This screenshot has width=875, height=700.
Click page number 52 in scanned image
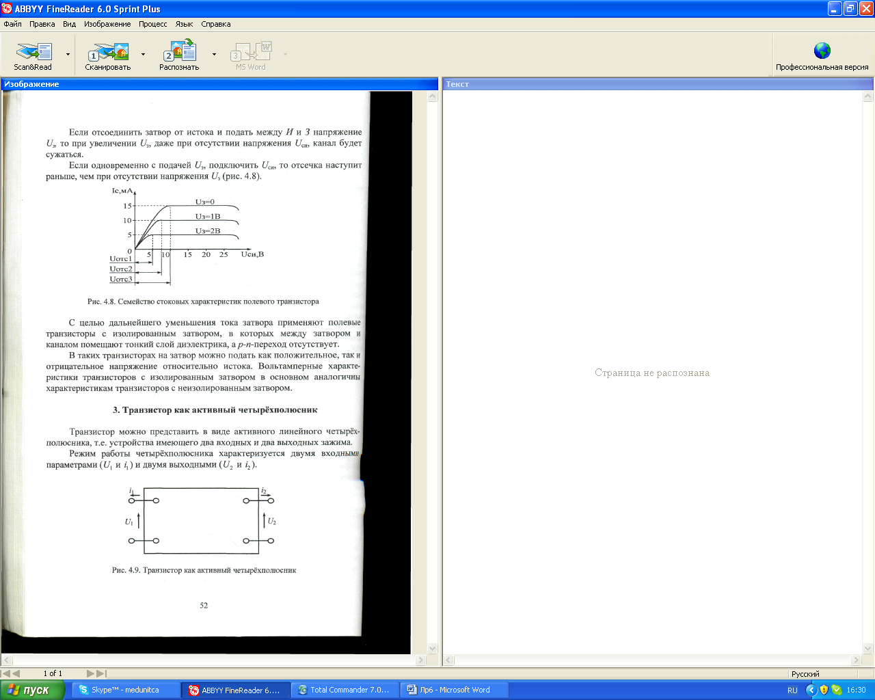click(x=204, y=606)
